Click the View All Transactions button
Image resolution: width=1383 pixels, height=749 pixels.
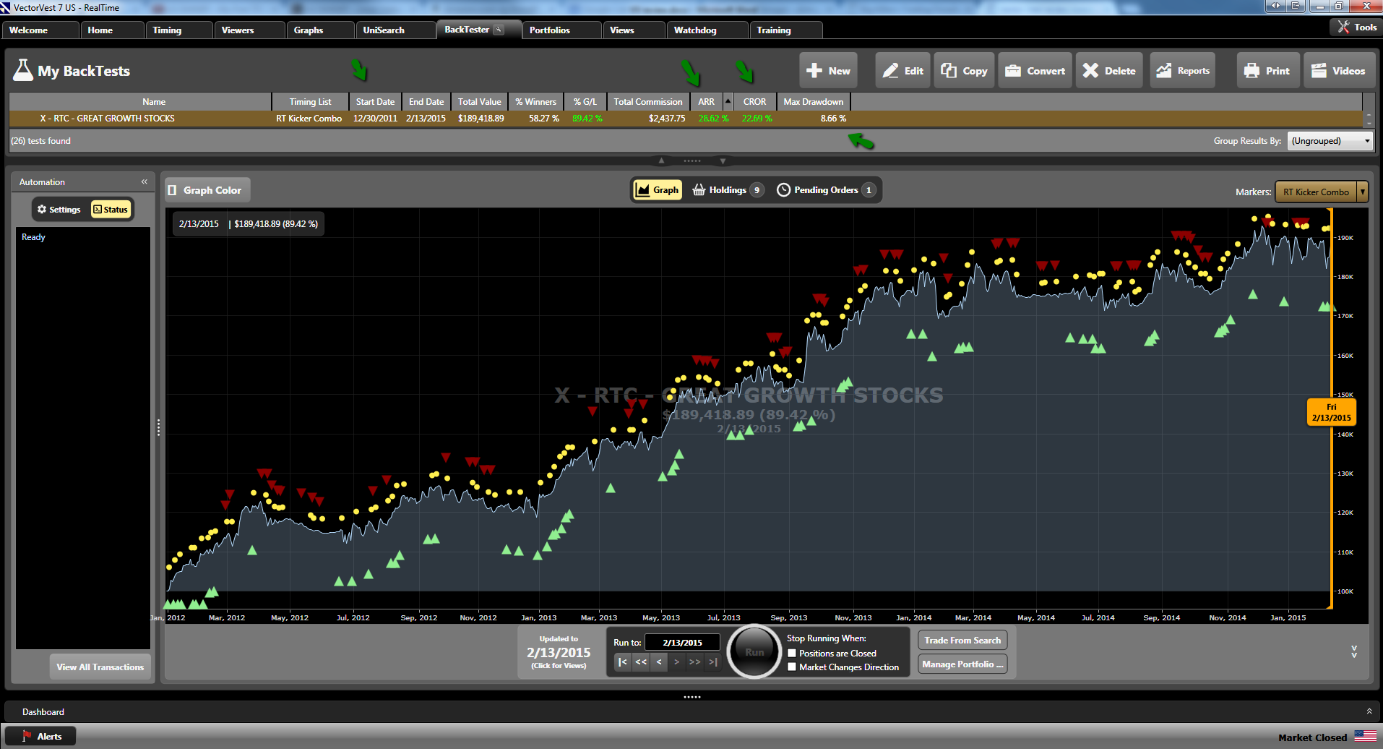pyautogui.click(x=100, y=667)
